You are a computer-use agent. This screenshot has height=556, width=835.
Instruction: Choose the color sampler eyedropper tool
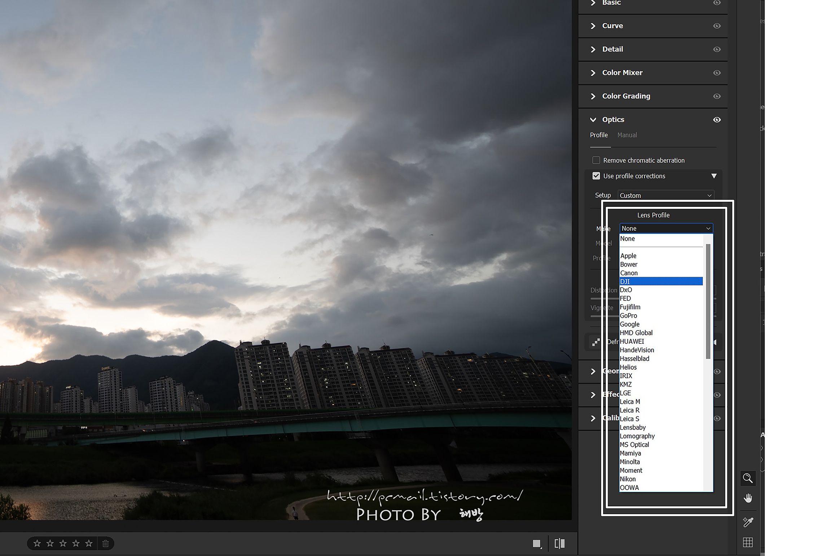(x=748, y=521)
